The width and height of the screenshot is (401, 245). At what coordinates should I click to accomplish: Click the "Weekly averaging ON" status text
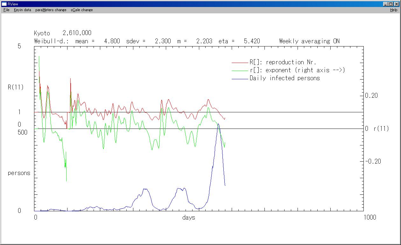point(309,41)
